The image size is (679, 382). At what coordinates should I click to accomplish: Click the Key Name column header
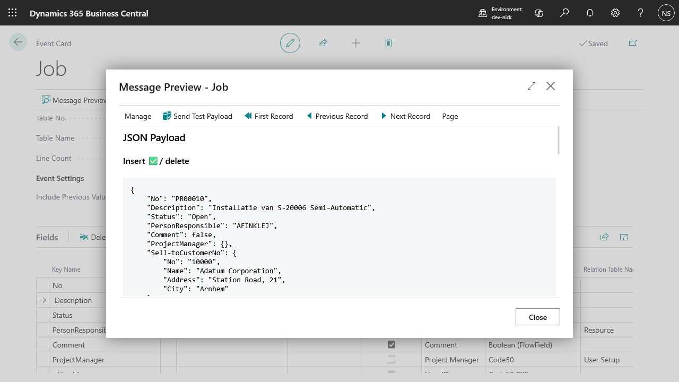(x=66, y=270)
